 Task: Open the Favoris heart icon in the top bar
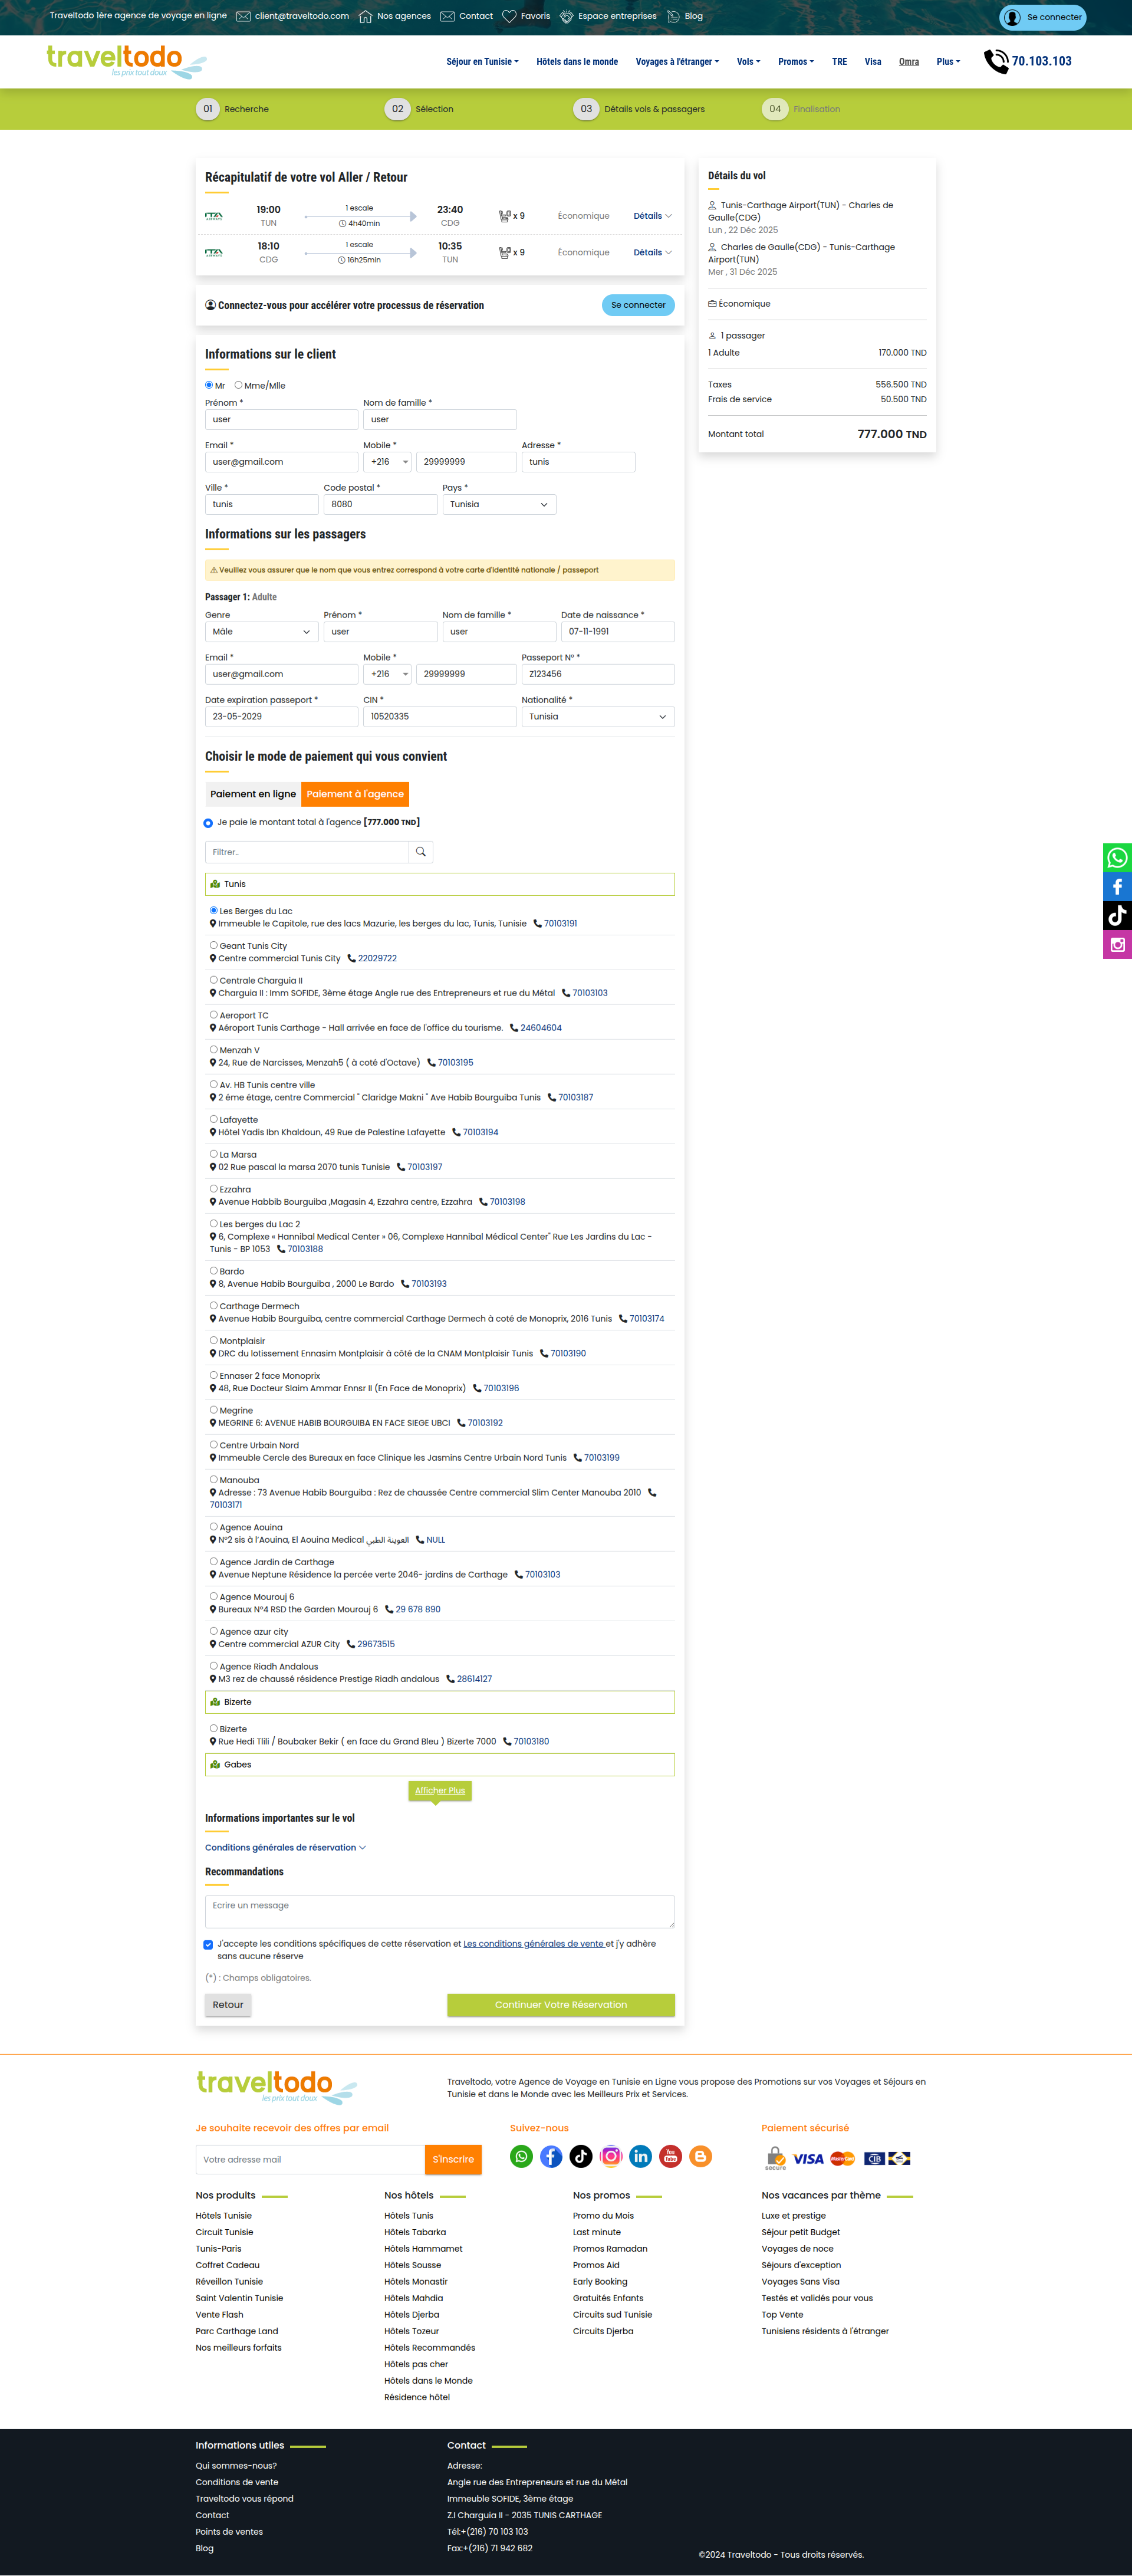click(x=510, y=16)
